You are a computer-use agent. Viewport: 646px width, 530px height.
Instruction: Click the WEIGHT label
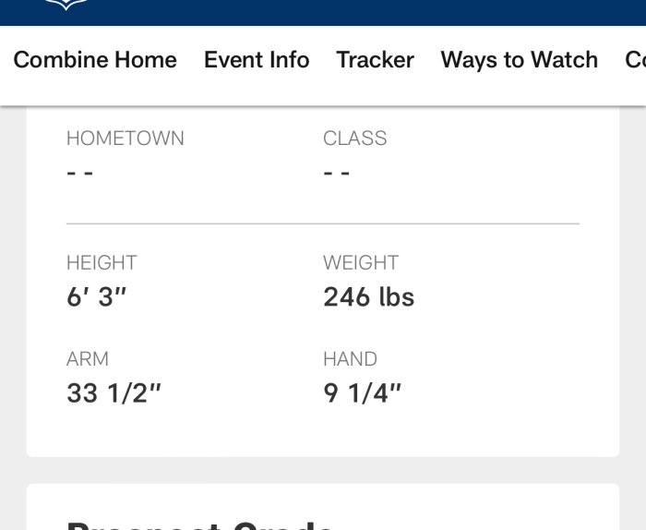click(x=361, y=262)
